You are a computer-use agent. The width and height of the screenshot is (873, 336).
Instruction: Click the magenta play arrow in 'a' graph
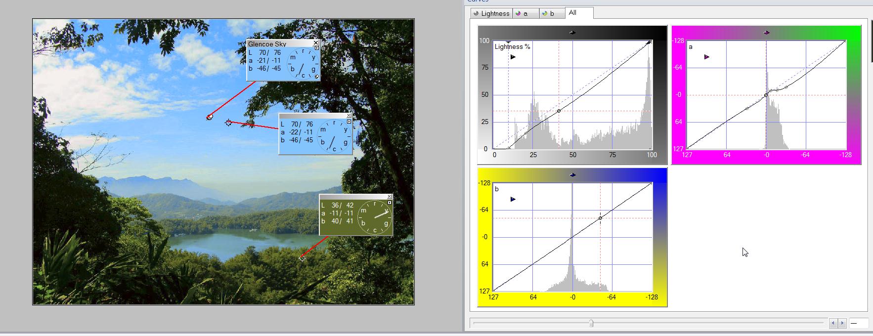coord(706,57)
